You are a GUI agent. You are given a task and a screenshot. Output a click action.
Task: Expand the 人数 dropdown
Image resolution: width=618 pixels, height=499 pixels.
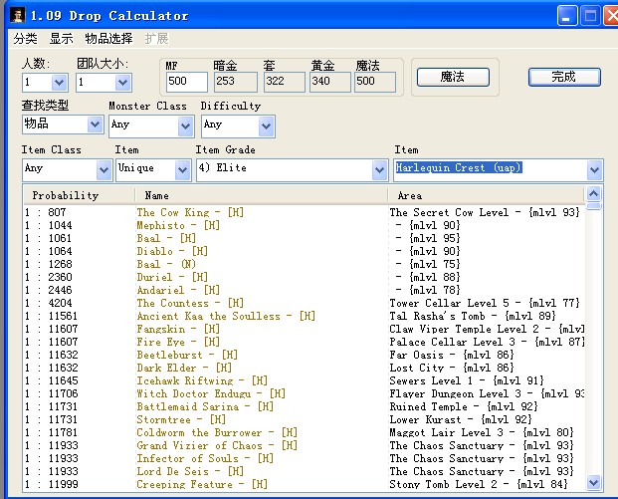(x=59, y=83)
